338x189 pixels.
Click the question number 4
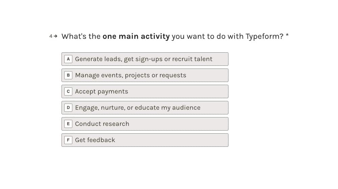(x=51, y=36)
